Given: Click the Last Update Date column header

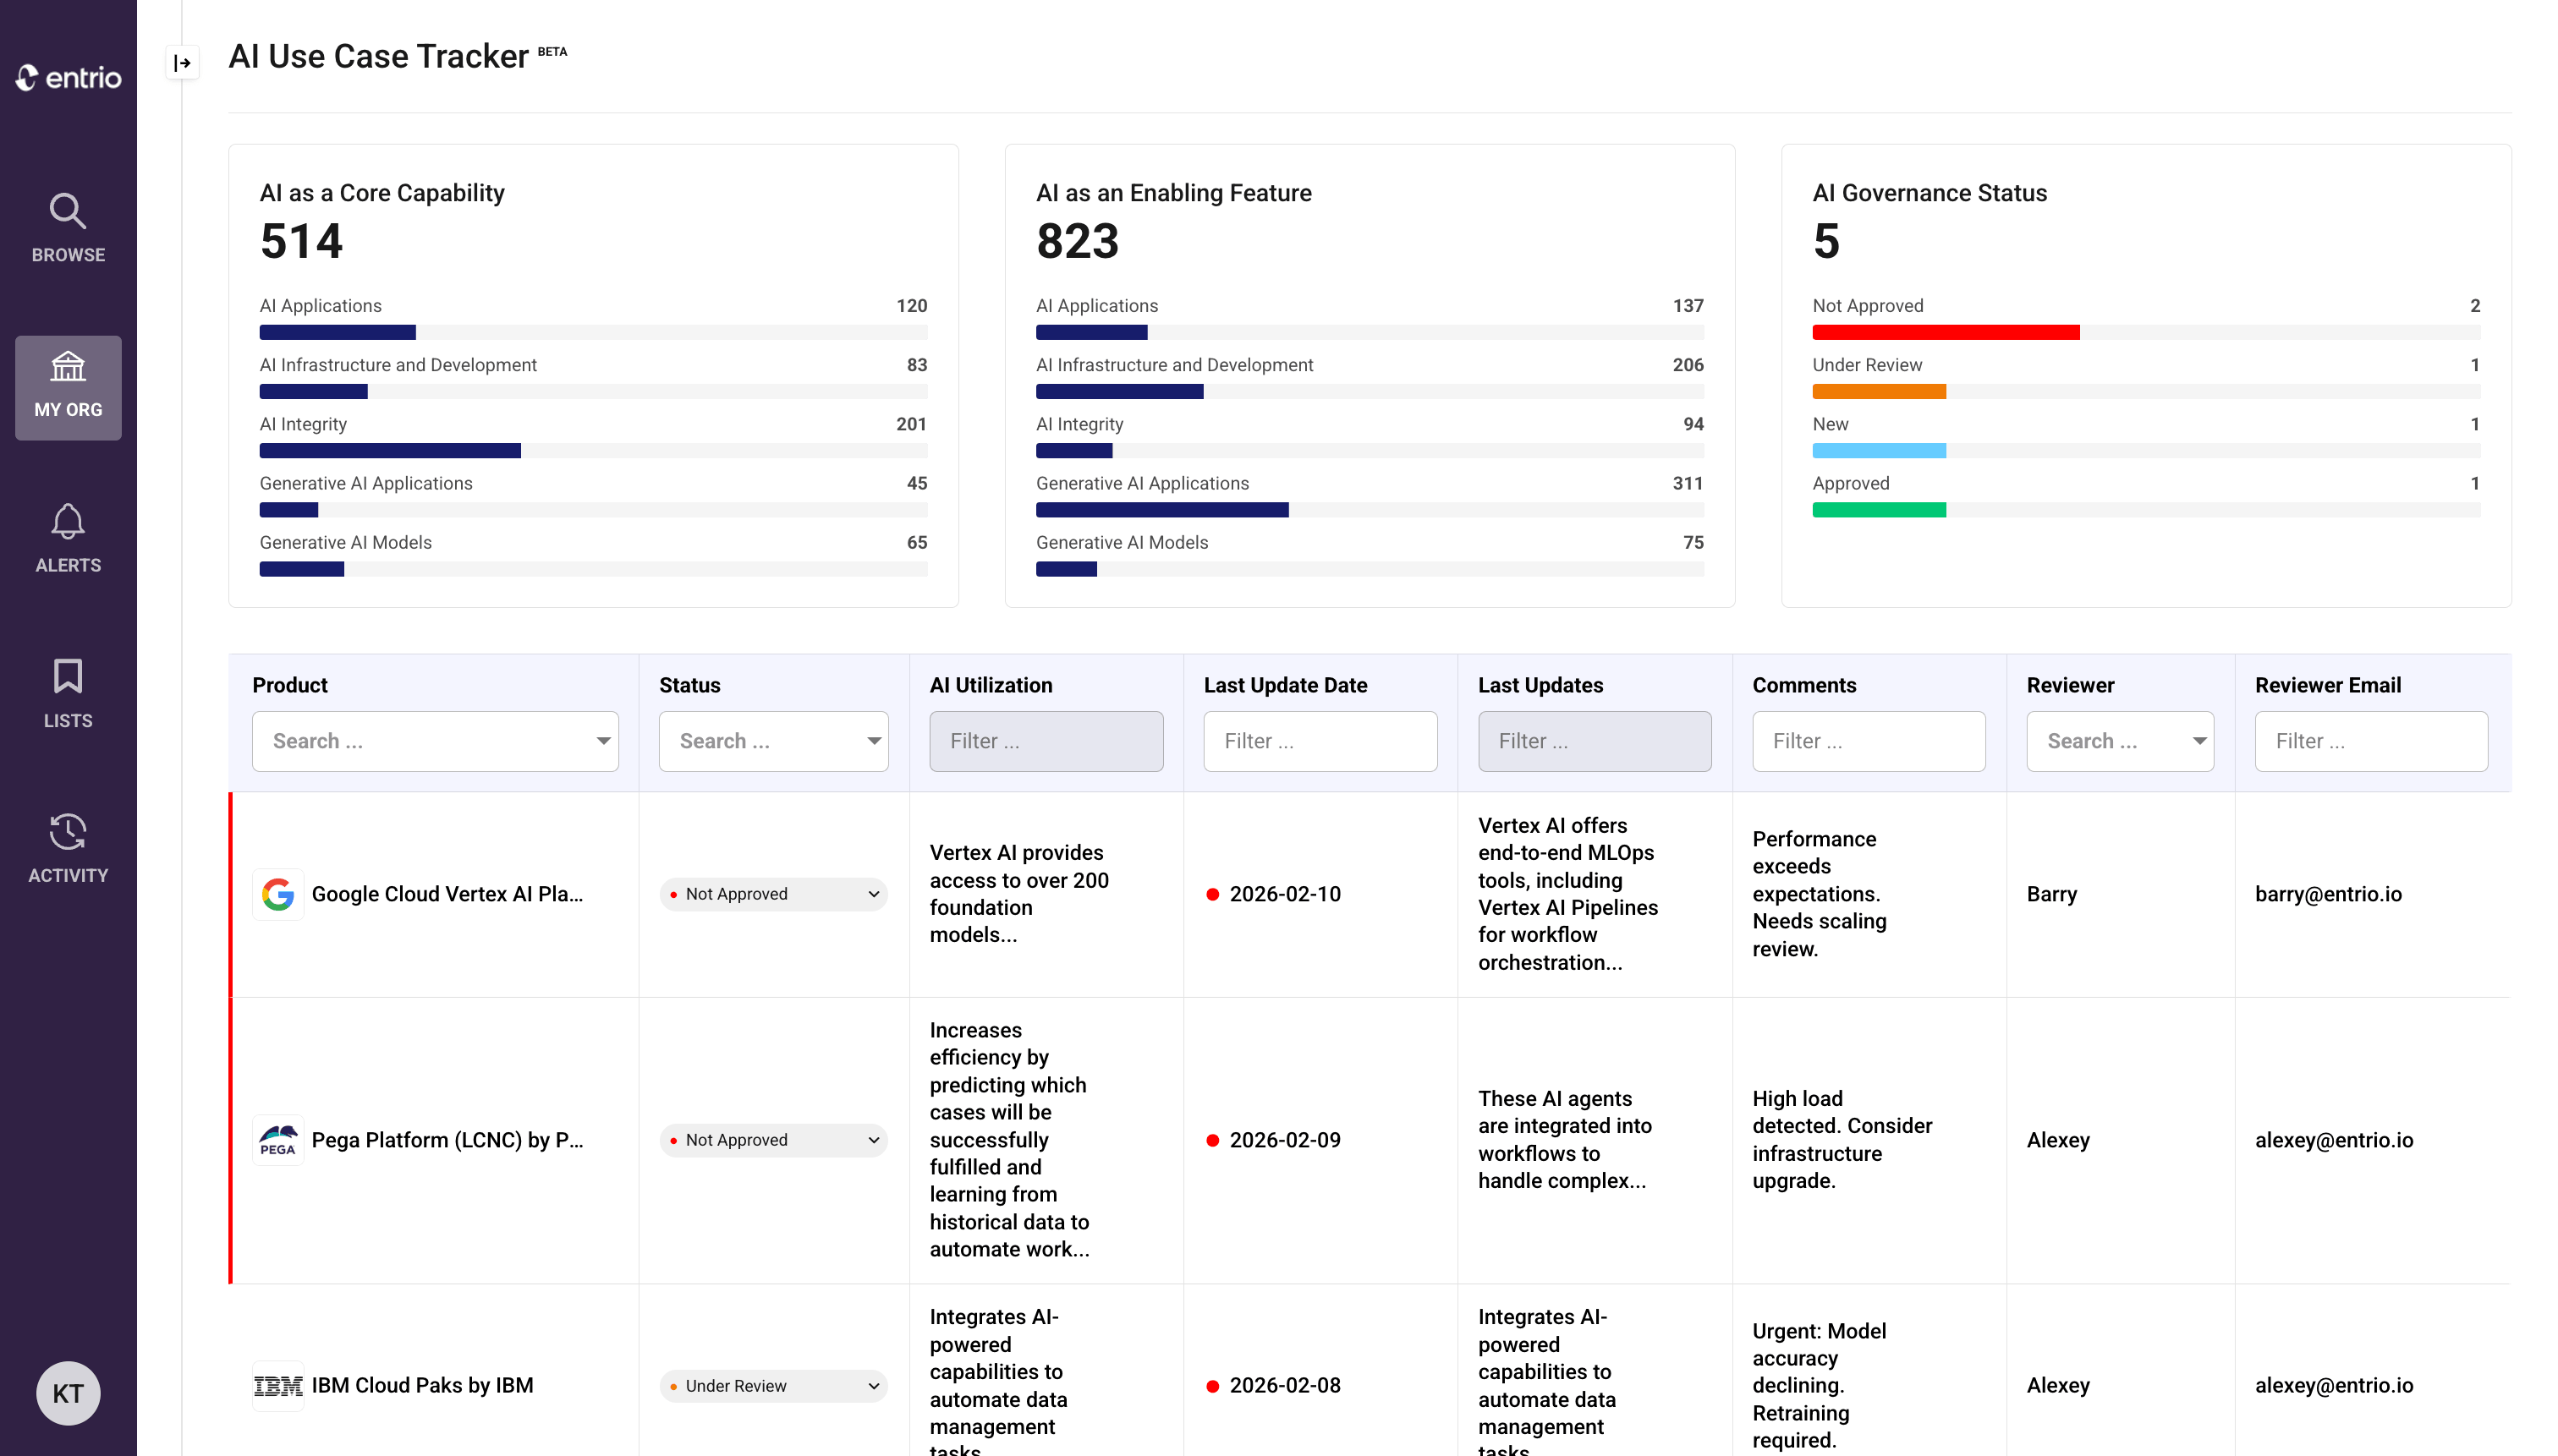Looking at the screenshot, I should [x=1285, y=685].
